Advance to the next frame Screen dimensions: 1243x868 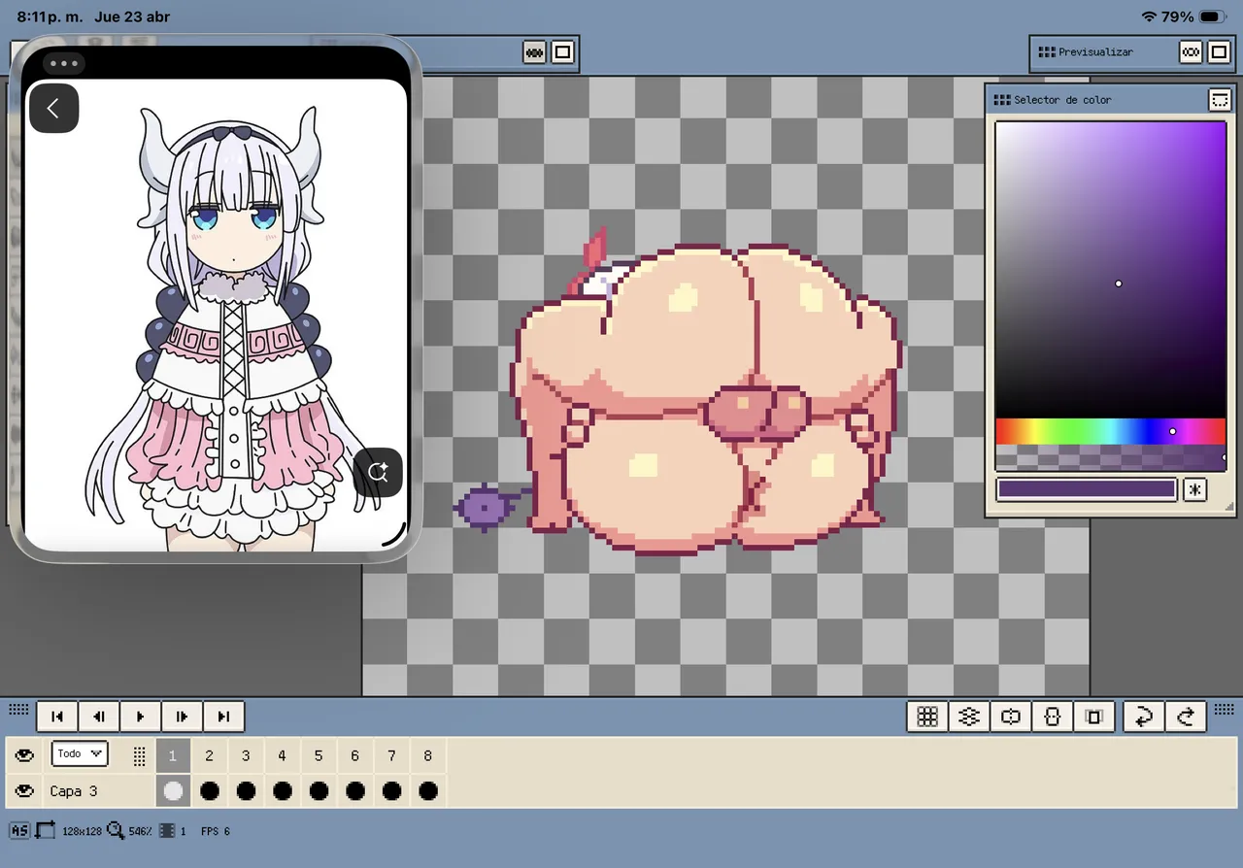click(183, 717)
